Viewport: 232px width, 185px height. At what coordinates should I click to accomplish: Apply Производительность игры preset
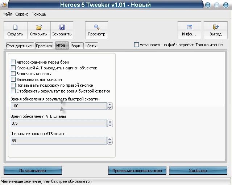tap(137, 171)
